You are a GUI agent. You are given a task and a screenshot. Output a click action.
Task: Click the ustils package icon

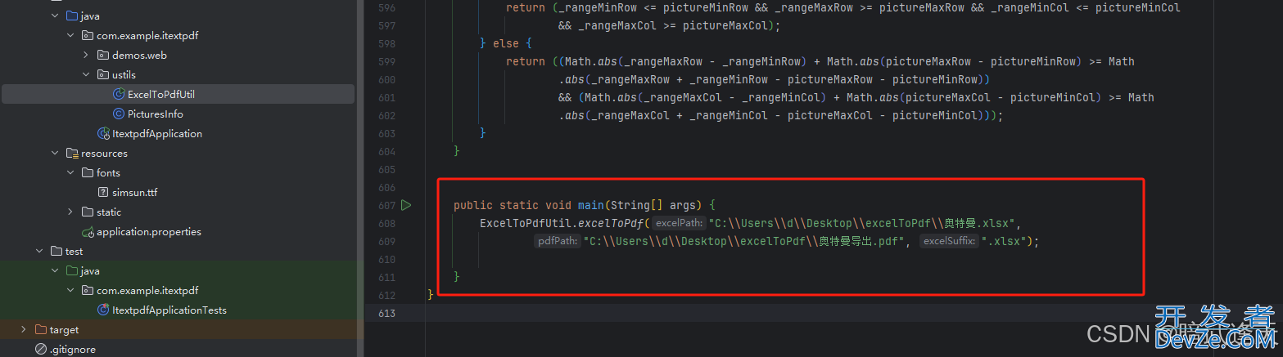pyautogui.click(x=103, y=74)
